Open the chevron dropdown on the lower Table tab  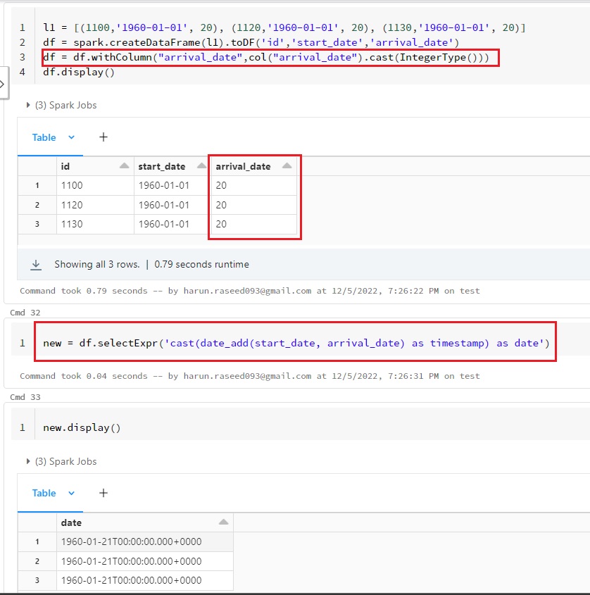[x=71, y=493]
